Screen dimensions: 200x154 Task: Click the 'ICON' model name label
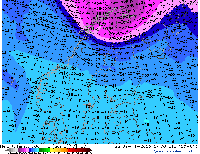(x=84, y=146)
